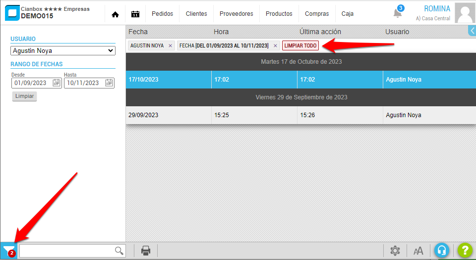Open the Hasta date picker calendar icon

pyautogui.click(x=109, y=83)
